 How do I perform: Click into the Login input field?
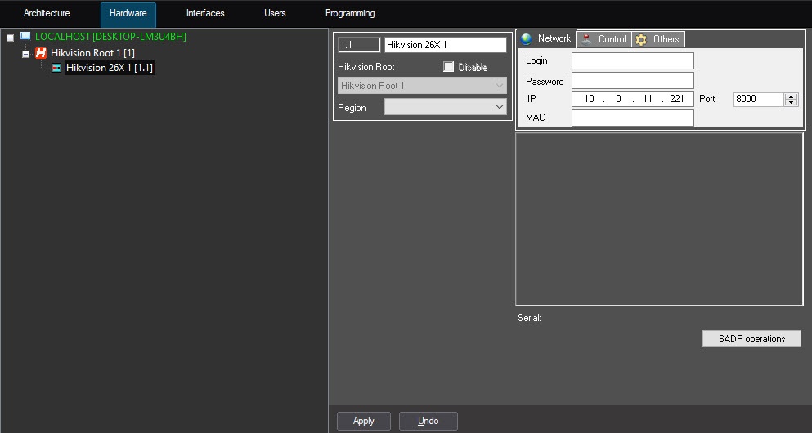coord(632,61)
